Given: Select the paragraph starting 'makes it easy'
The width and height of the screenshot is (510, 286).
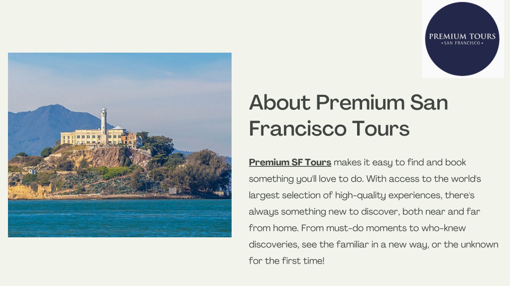Looking at the screenshot, I should click(374, 212).
